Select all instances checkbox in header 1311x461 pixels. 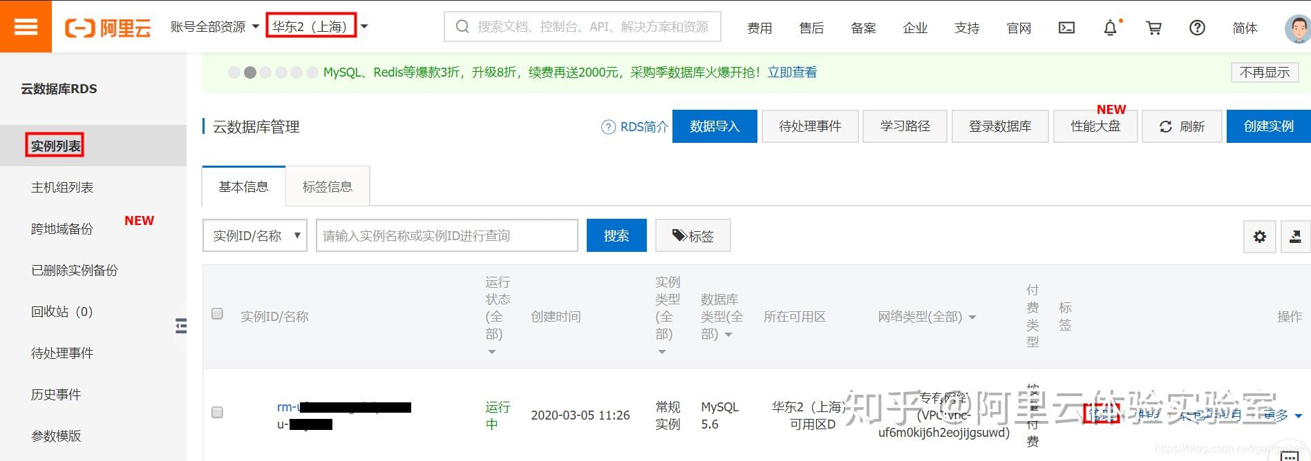pos(217,314)
